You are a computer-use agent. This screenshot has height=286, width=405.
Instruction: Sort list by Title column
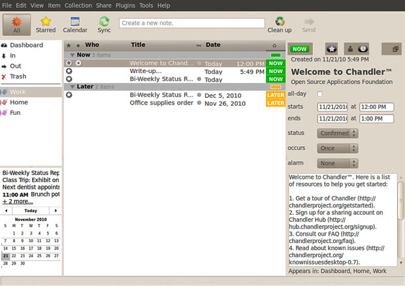click(138, 45)
